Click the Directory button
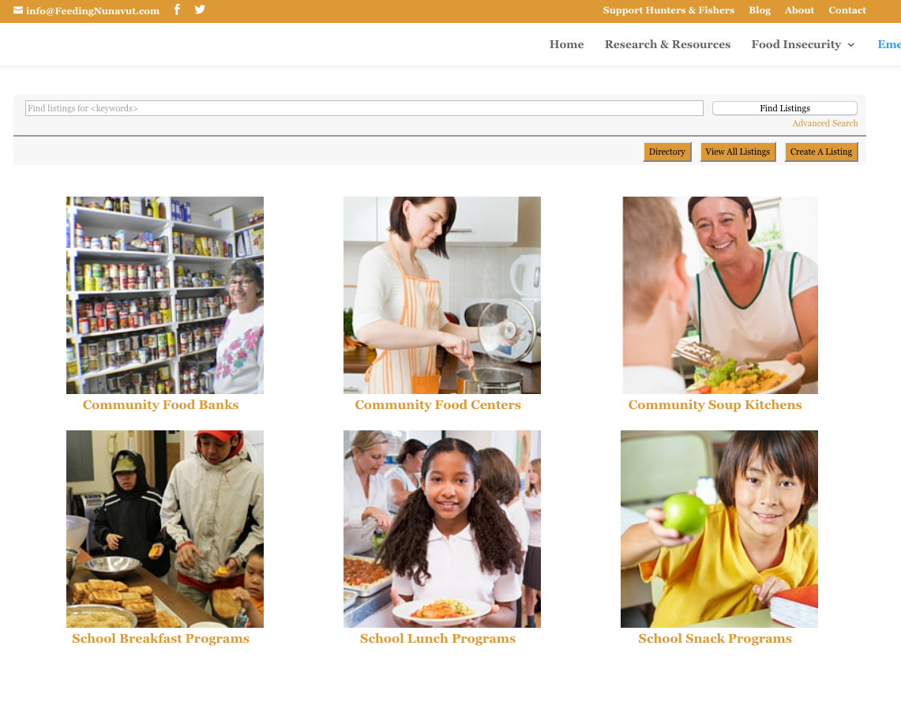 (x=667, y=152)
